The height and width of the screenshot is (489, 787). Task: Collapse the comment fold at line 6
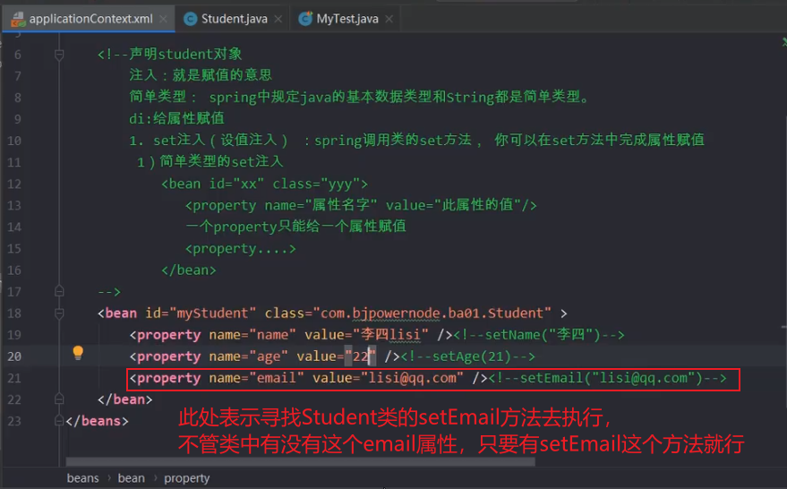coord(59,55)
